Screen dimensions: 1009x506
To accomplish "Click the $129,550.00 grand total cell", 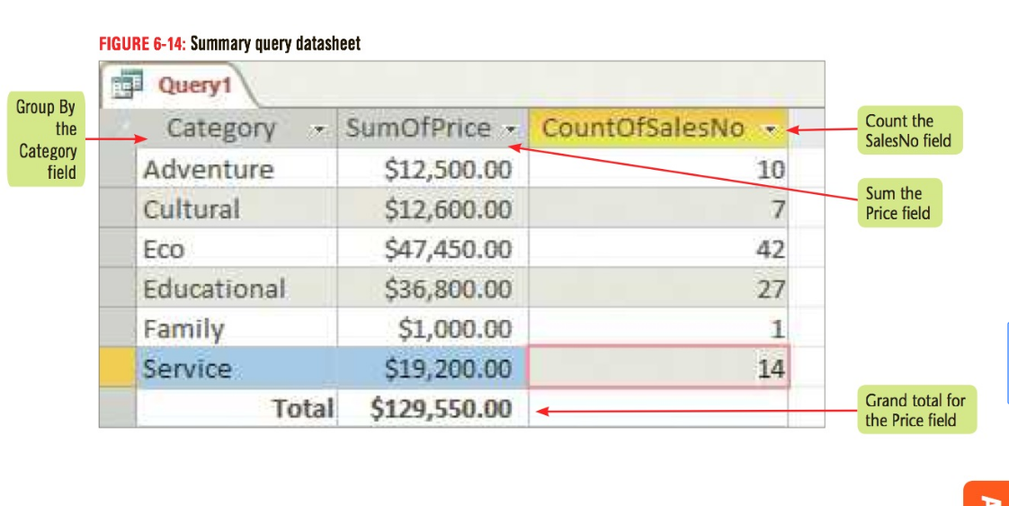I will click(x=433, y=408).
